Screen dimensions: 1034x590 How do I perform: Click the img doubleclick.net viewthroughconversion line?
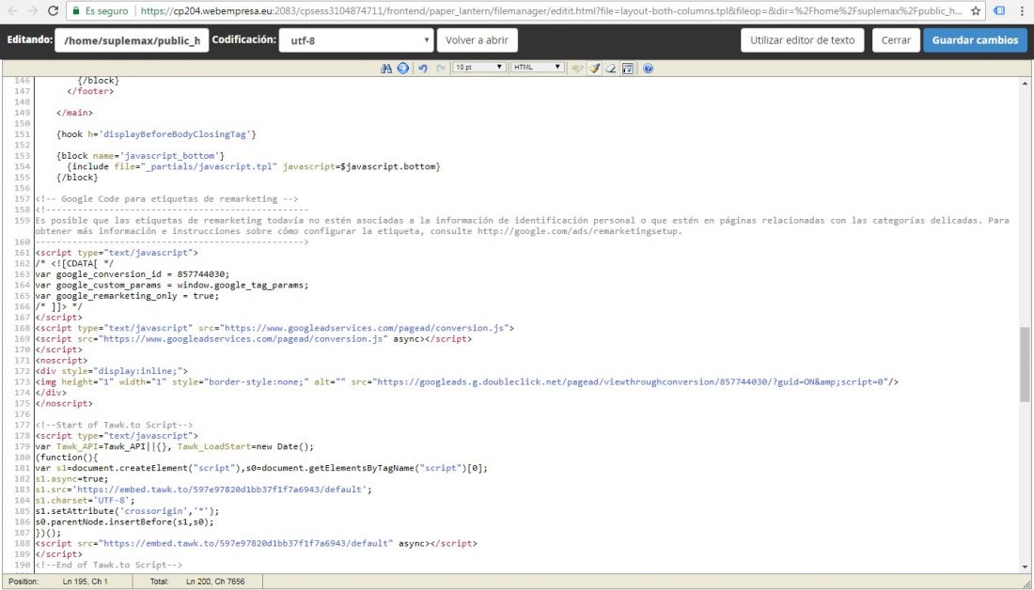(467, 381)
